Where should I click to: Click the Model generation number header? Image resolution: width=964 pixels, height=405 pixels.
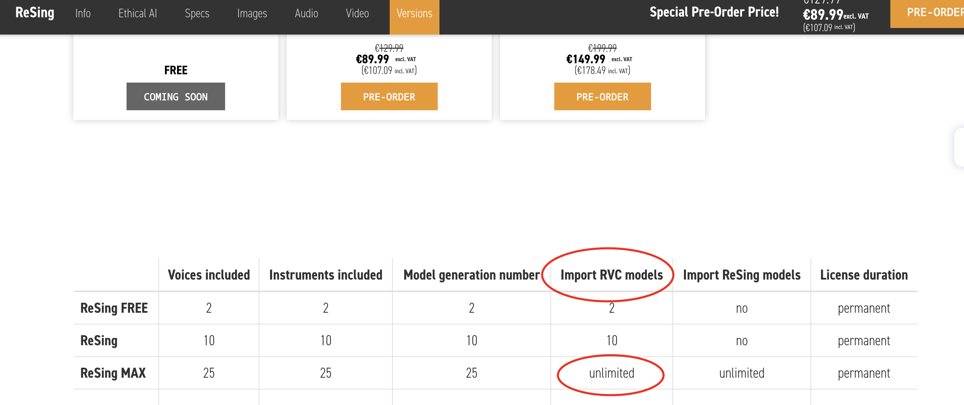pos(472,275)
